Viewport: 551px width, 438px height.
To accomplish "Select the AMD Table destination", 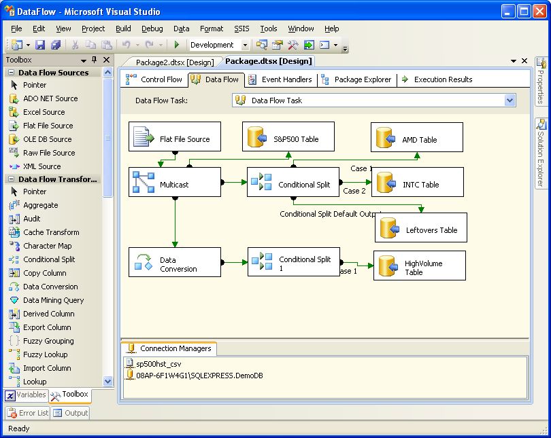I will point(417,137).
